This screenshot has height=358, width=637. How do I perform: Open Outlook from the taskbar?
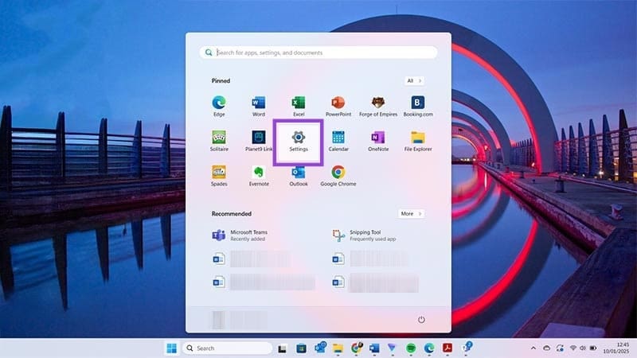pyautogui.click(x=320, y=348)
